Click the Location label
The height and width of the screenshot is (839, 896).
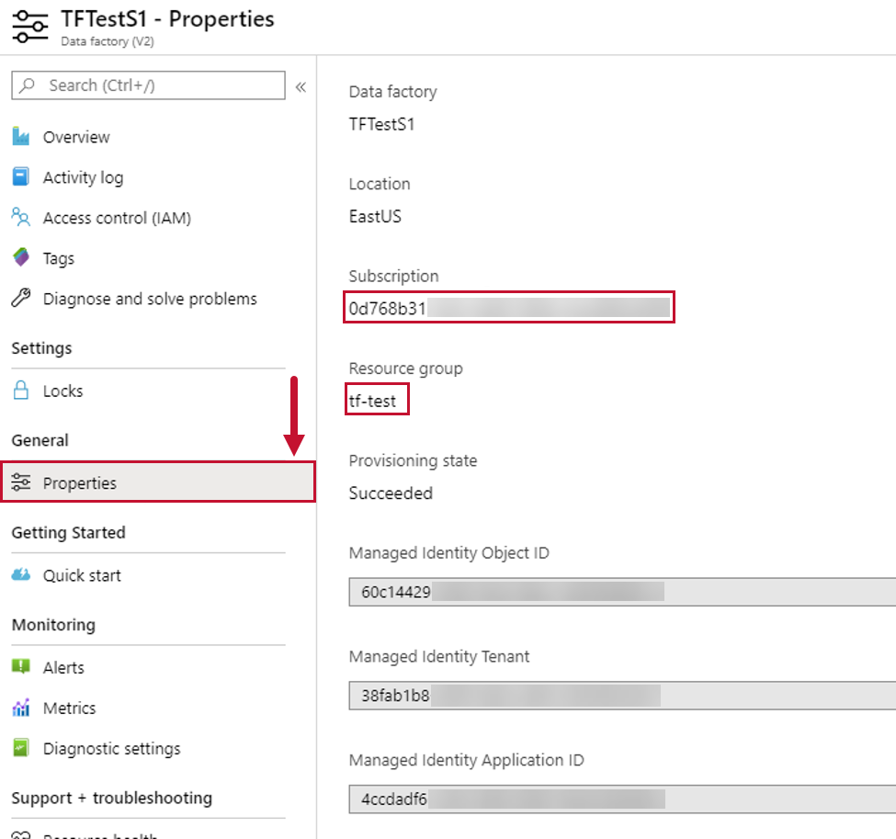(380, 184)
